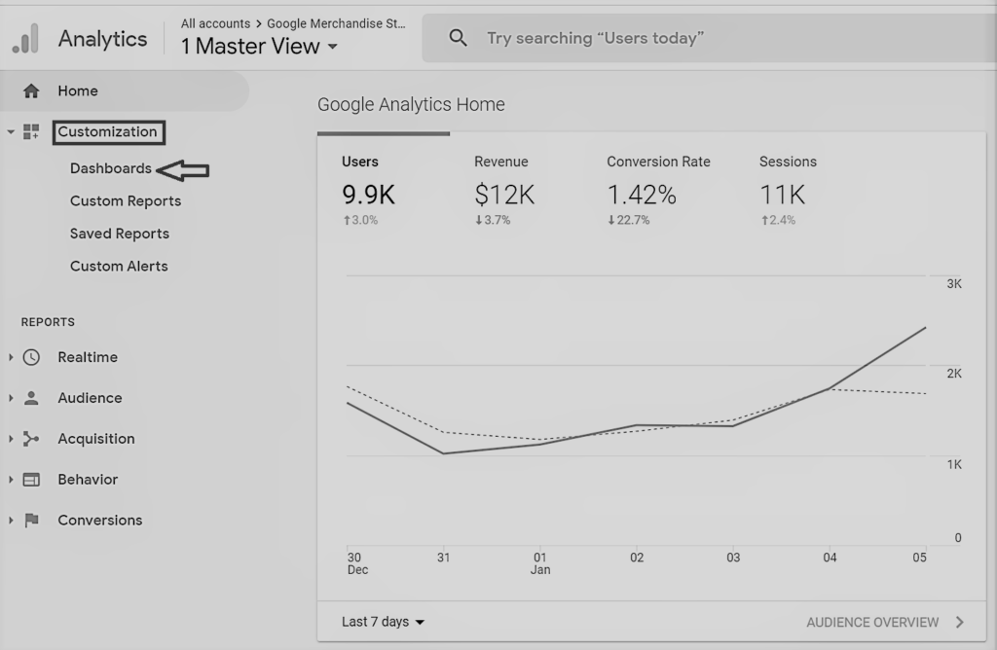Image resolution: width=997 pixels, height=650 pixels.
Task: Click the 1.42% conversion rate value
Action: click(x=641, y=195)
